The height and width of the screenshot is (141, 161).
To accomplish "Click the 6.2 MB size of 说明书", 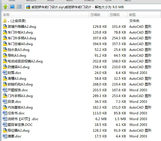I will click(x=101, y=119).
